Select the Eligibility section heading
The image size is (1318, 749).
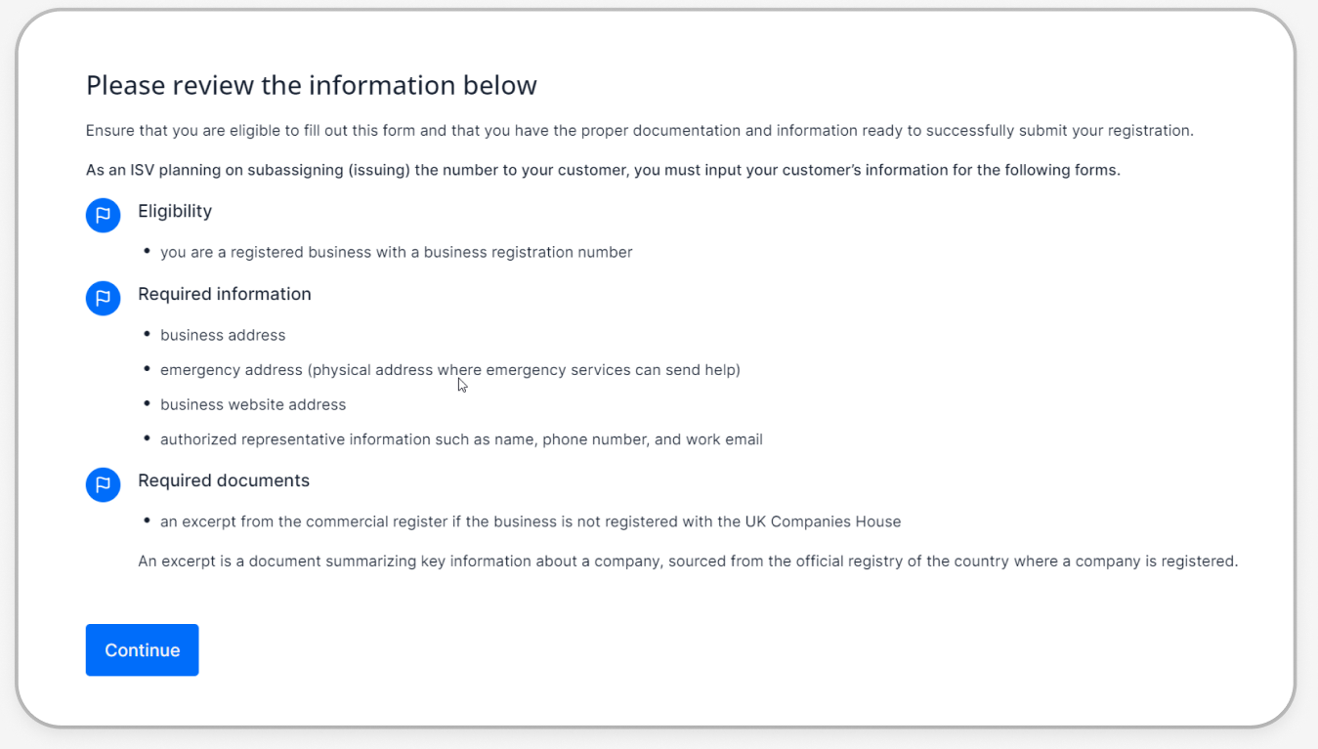coord(175,211)
